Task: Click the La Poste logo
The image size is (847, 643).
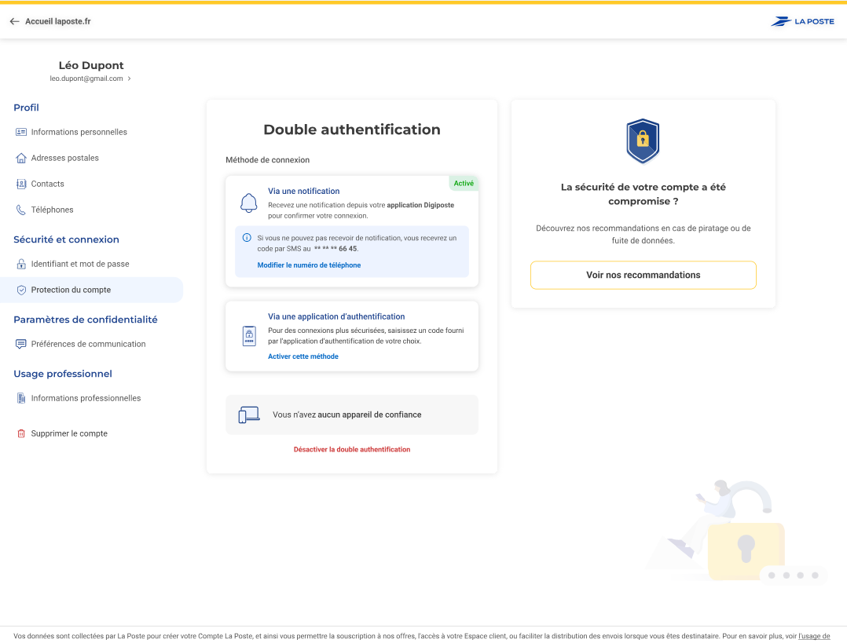Action: pyautogui.click(x=802, y=21)
